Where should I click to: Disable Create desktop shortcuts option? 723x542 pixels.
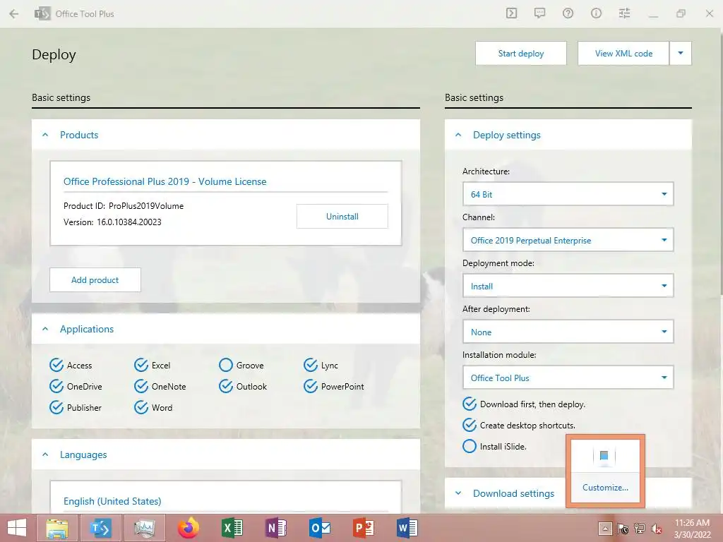point(470,425)
